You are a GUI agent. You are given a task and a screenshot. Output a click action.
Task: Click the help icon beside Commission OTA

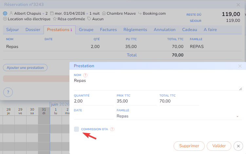click(x=112, y=129)
